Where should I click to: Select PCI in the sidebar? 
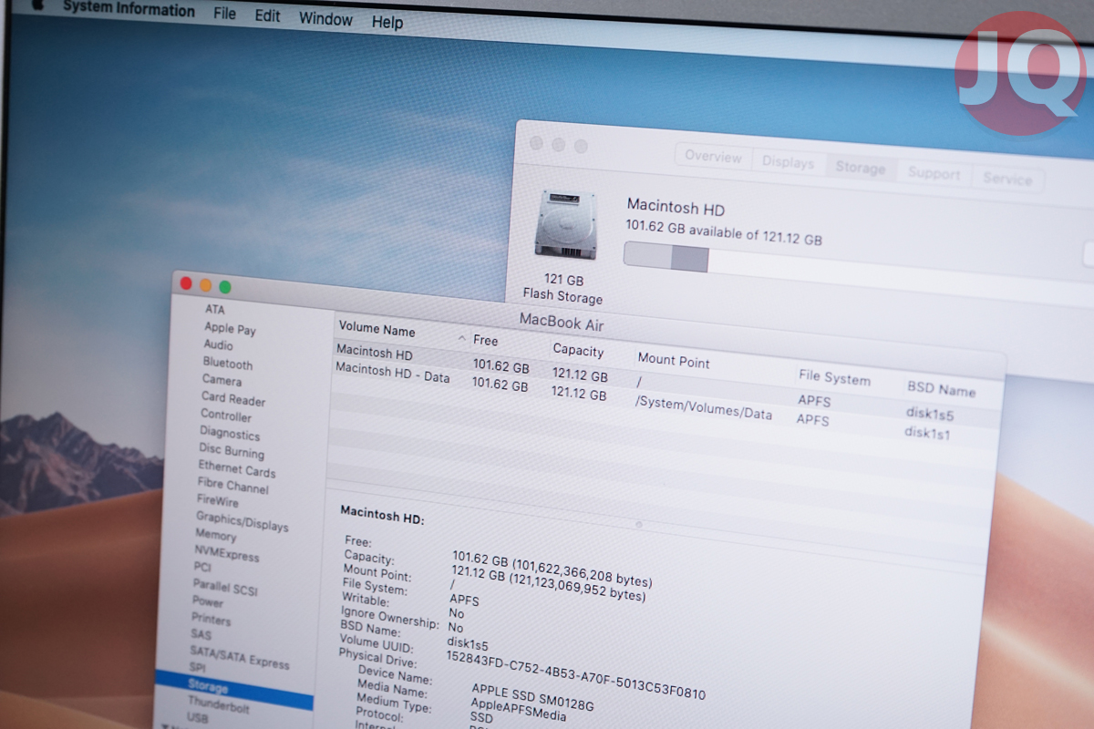click(x=202, y=567)
